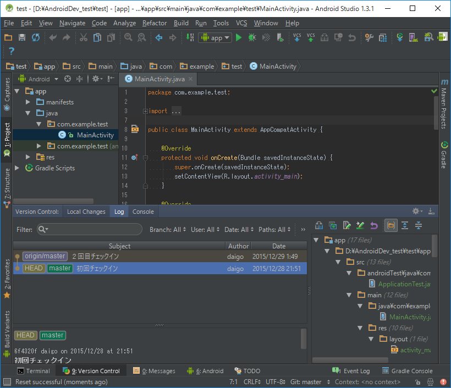451x388 pixels.
Task: Click the Undo arrow in toolbar
Action: tap(53, 37)
